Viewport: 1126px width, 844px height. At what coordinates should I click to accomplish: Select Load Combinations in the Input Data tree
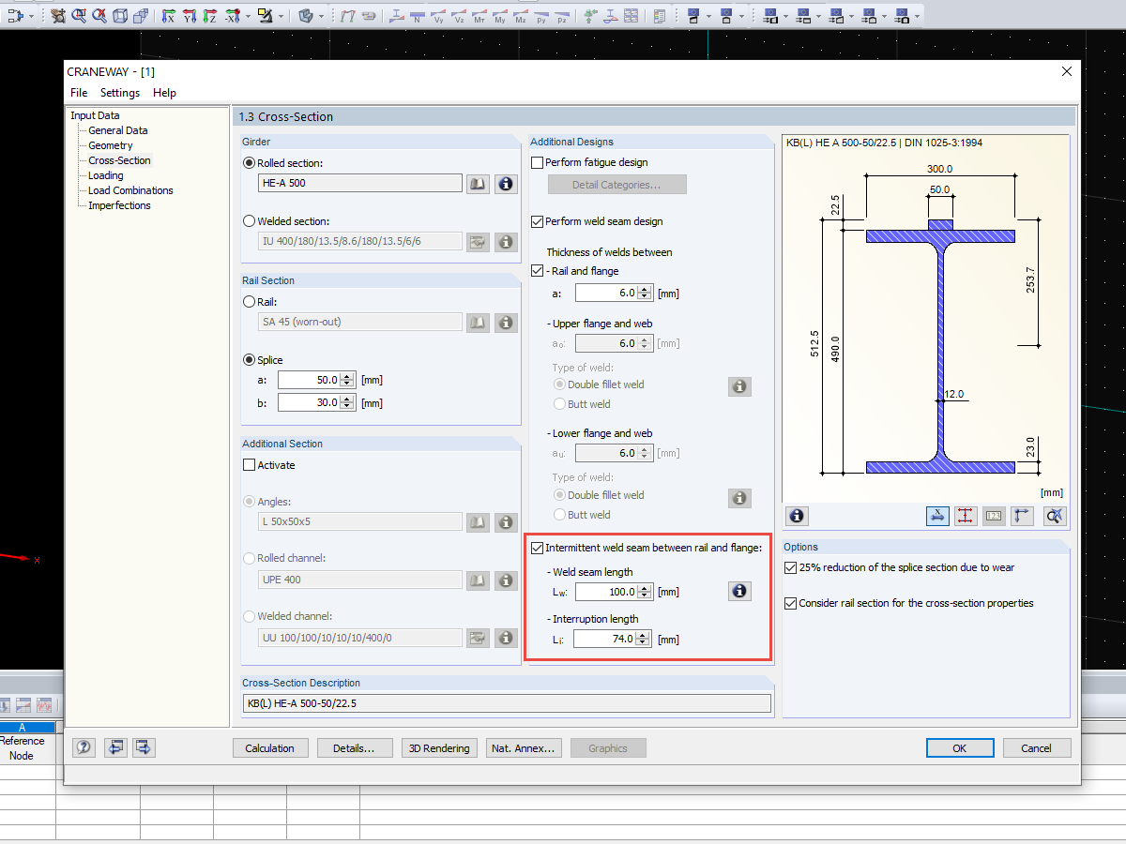(x=130, y=190)
